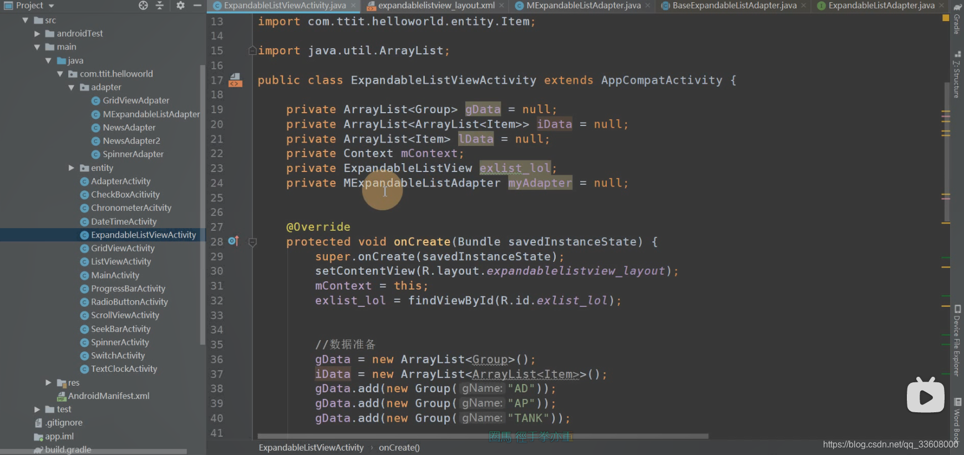Expand the res folder
This screenshot has height=455, width=964.
pos(48,383)
